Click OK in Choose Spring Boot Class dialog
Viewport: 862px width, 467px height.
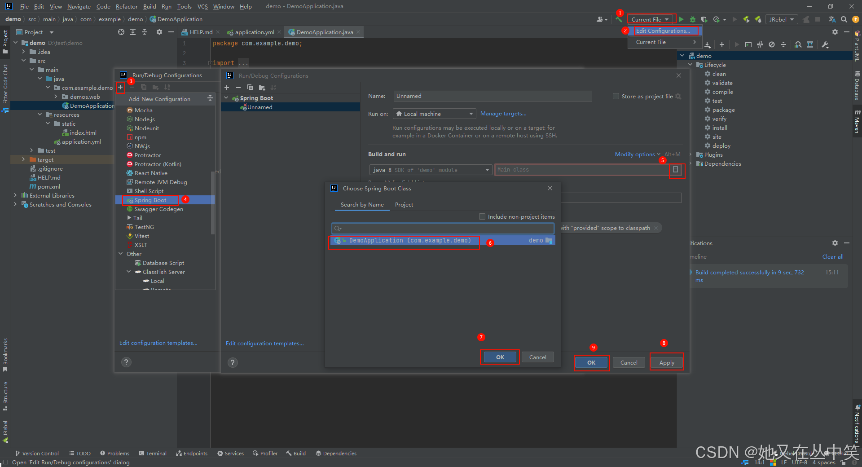(x=500, y=357)
